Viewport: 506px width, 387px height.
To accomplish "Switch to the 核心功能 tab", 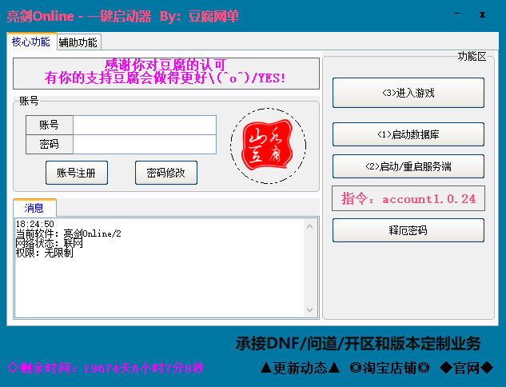I will (31, 42).
